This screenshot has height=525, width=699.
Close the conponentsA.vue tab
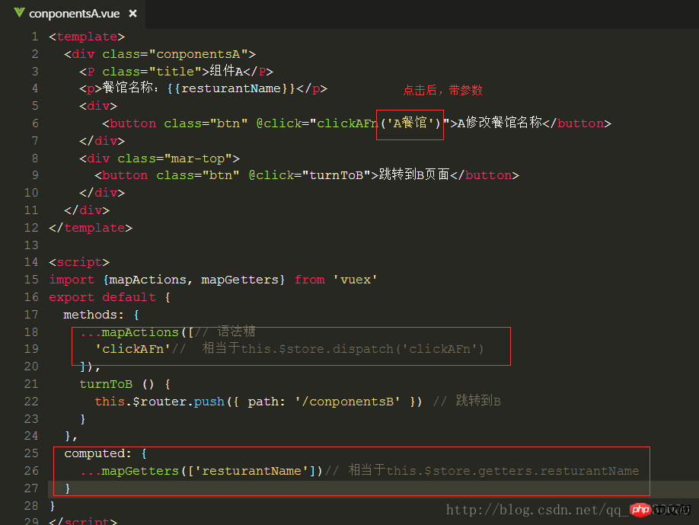point(132,14)
